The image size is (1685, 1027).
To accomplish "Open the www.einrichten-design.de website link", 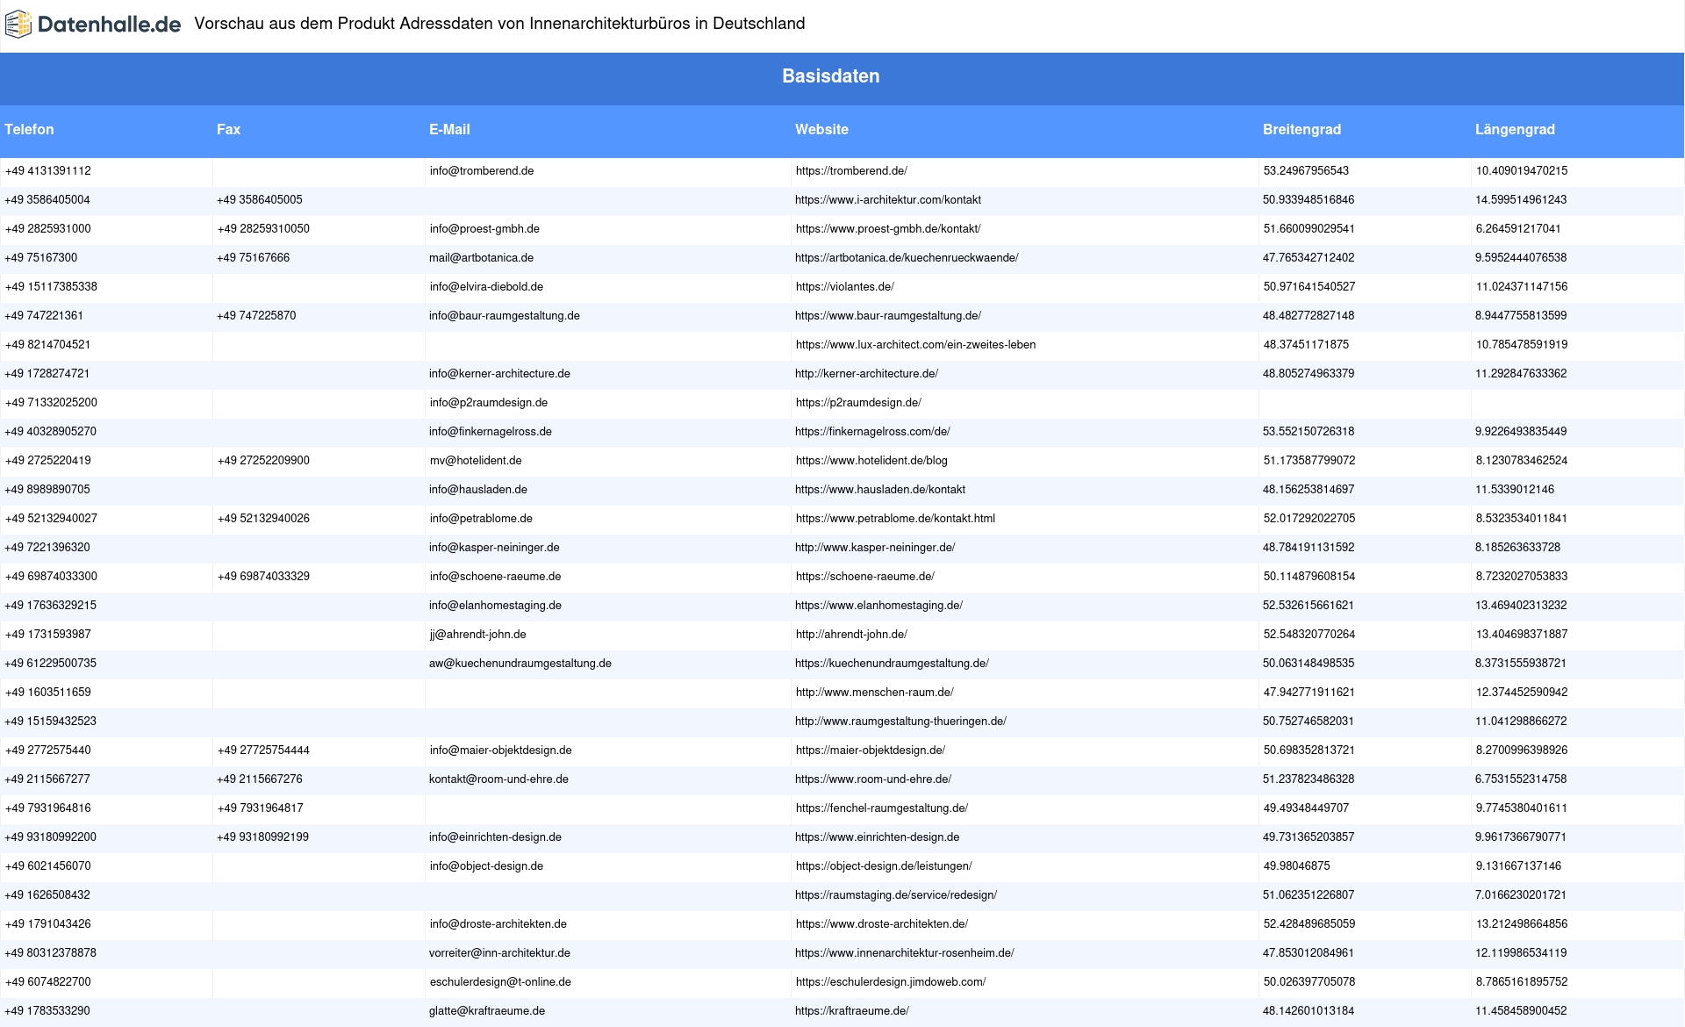I will [877, 837].
